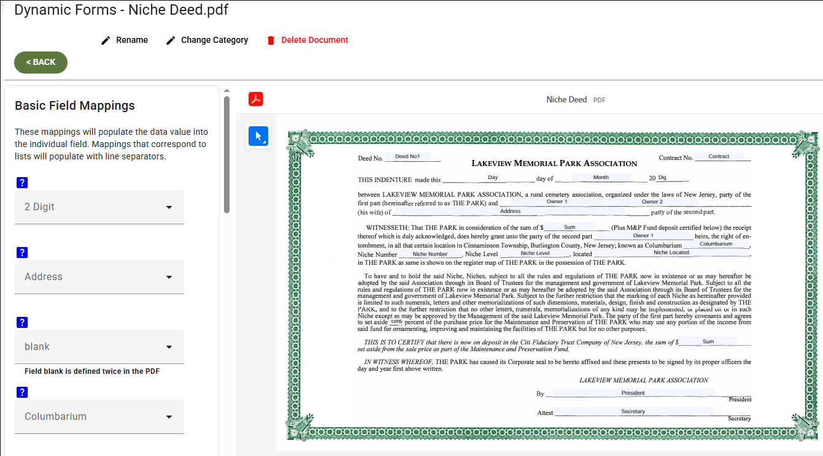This screenshot has height=456, width=823.
Task: Click the red Adobe PDF icon
Action: (255, 99)
